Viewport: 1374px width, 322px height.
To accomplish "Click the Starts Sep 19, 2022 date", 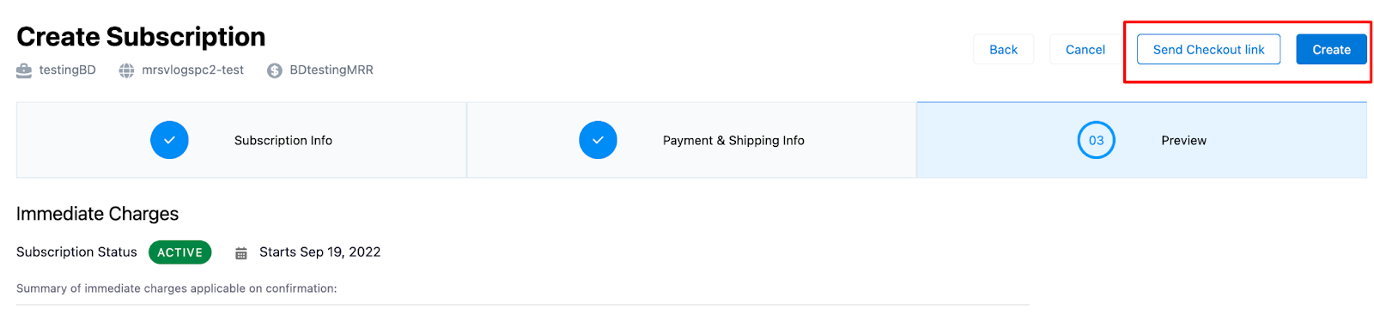I will tap(319, 252).
